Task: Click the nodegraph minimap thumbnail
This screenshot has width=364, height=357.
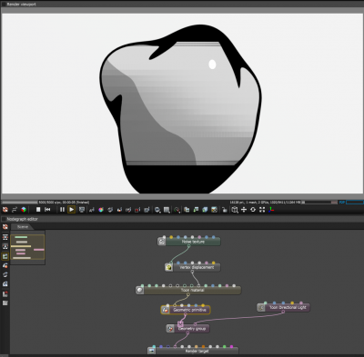Action: [x=27, y=247]
